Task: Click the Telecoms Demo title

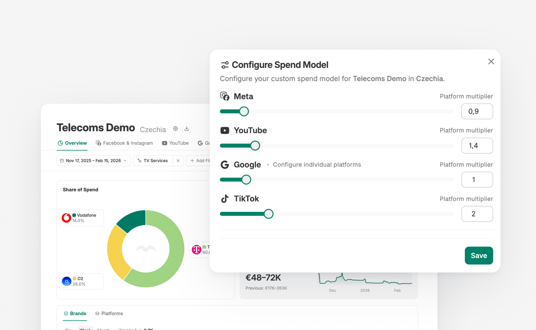Action: point(96,128)
